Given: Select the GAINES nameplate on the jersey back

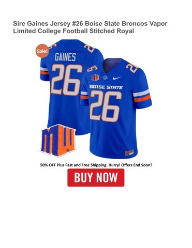Looking at the screenshot, I should click(65, 57).
